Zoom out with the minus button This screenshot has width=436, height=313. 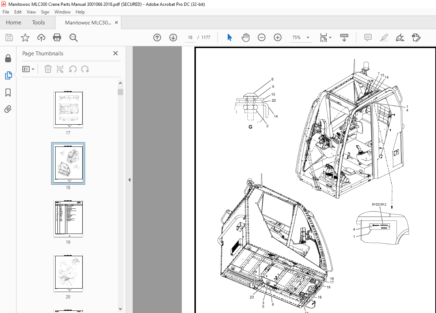click(x=262, y=38)
